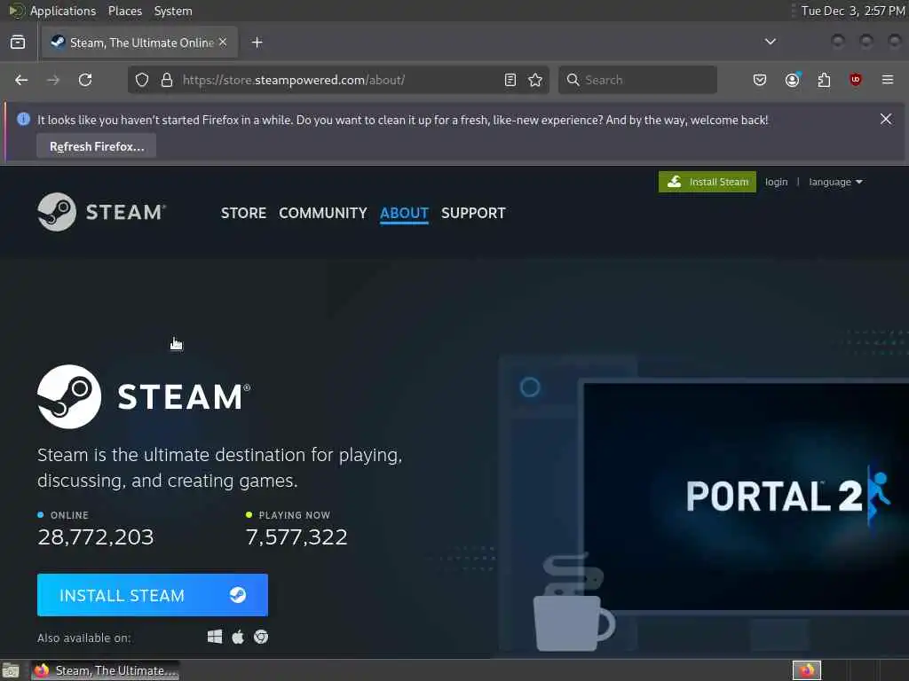This screenshot has height=681, width=909.
Task: Click the Refresh Firefox button
Action: [x=96, y=146]
